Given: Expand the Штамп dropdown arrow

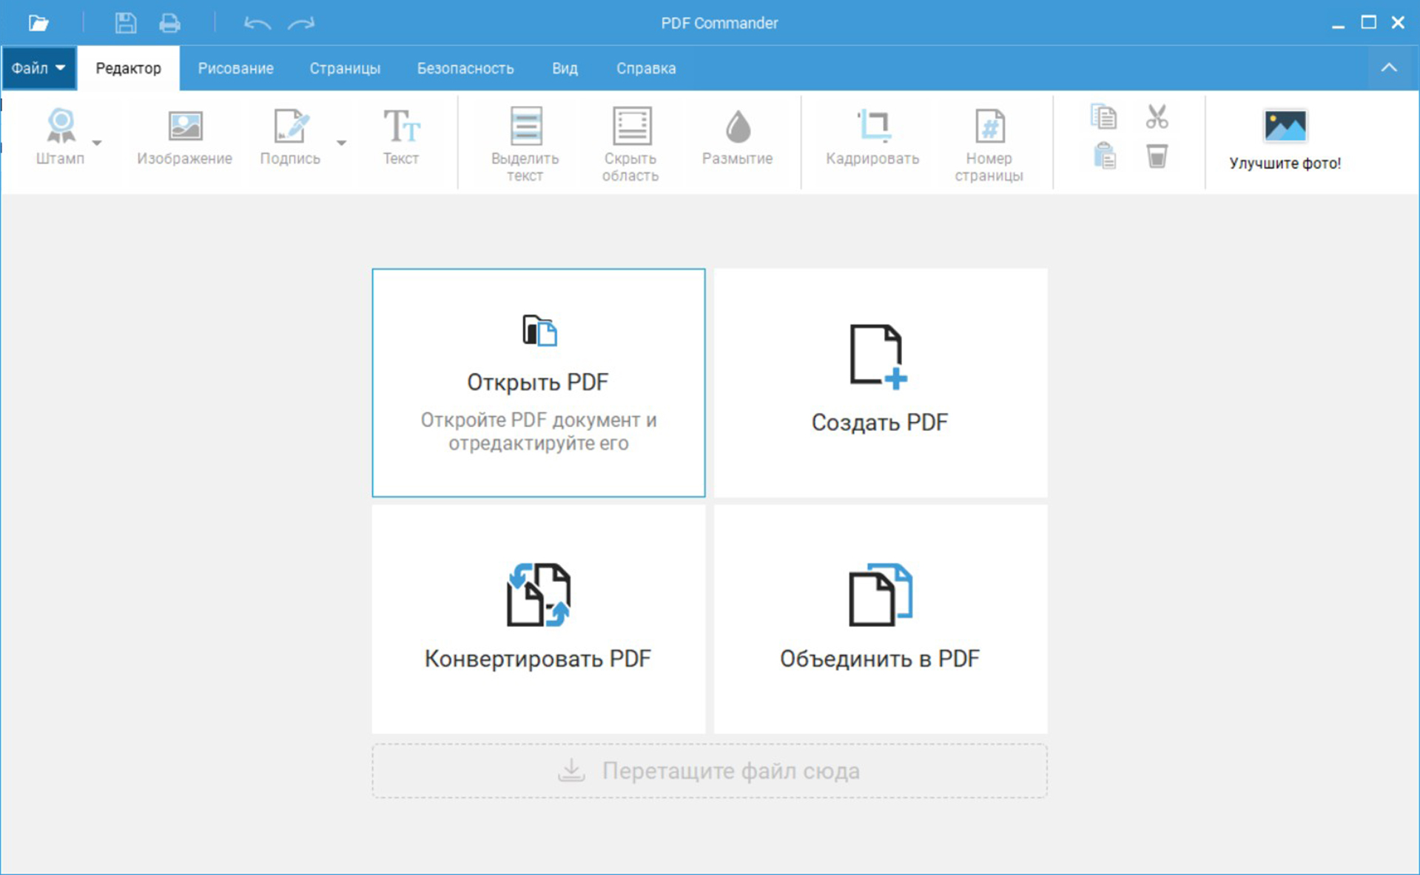Looking at the screenshot, I should click(x=97, y=142).
